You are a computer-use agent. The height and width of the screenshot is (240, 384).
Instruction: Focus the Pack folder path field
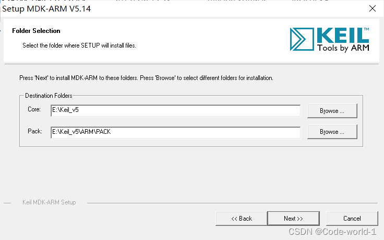tap(176, 132)
